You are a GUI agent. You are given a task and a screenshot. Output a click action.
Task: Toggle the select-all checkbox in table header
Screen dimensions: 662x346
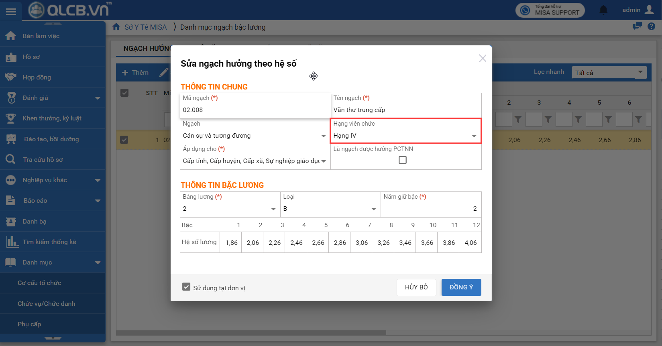(x=124, y=93)
